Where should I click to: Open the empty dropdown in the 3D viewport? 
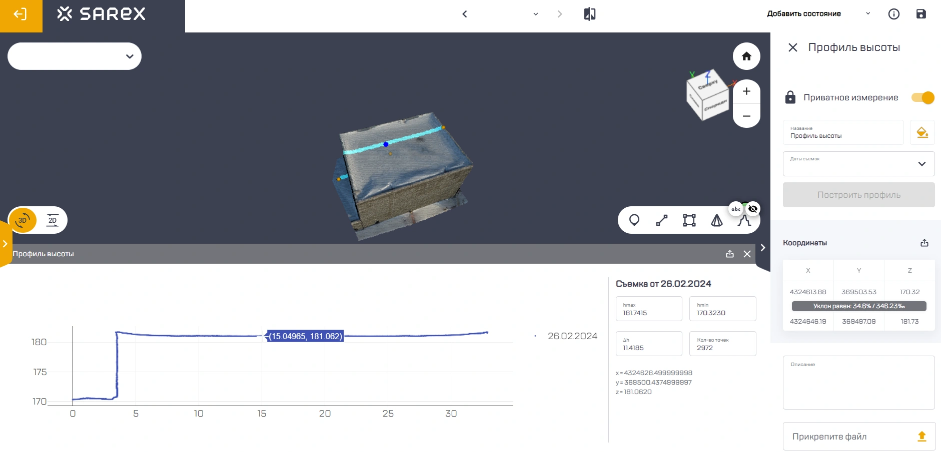(x=75, y=56)
